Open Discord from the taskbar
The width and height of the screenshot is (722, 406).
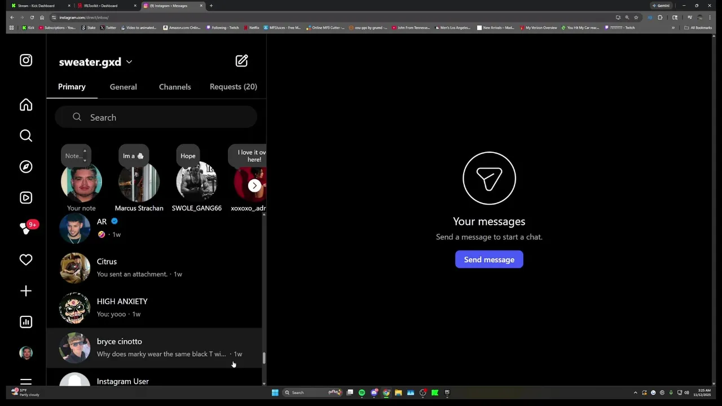374,392
